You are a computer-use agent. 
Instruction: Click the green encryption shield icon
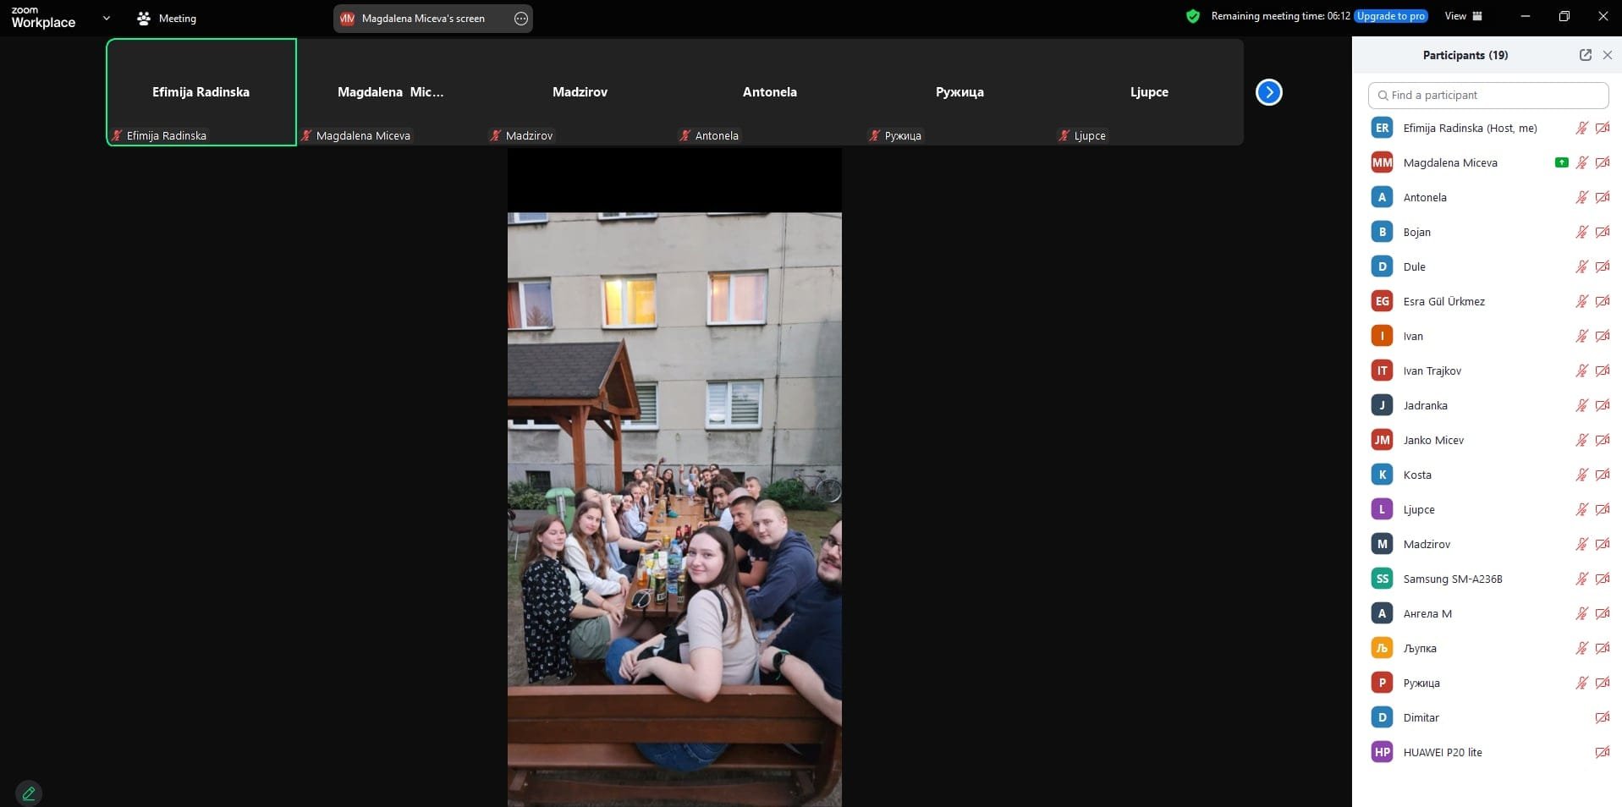[1193, 16]
